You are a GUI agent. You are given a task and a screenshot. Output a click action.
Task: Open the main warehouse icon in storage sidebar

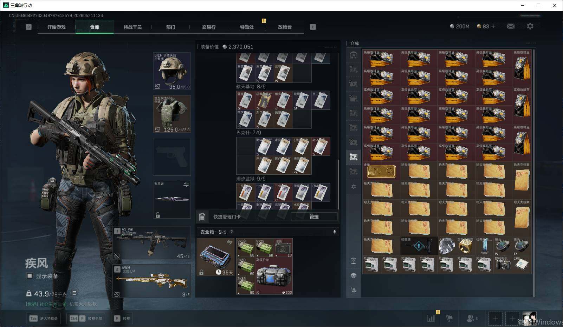click(354, 55)
